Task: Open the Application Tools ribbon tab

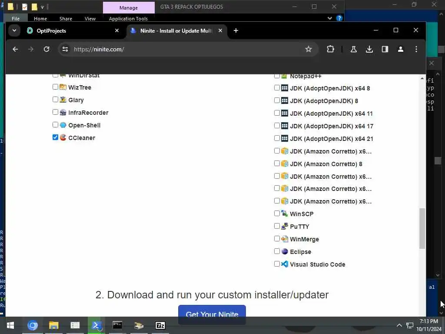Action: click(x=128, y=18)
